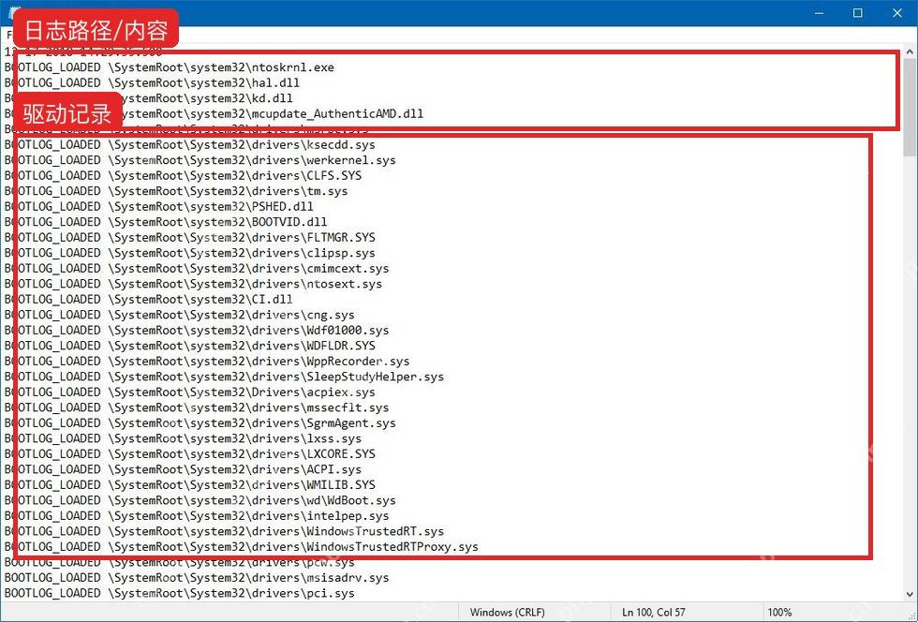Image resolution: width=918 pixels, height=622 pixels.
Task: Click the '100%' zoom level in status bar
Action: click(x=779, y=612)
